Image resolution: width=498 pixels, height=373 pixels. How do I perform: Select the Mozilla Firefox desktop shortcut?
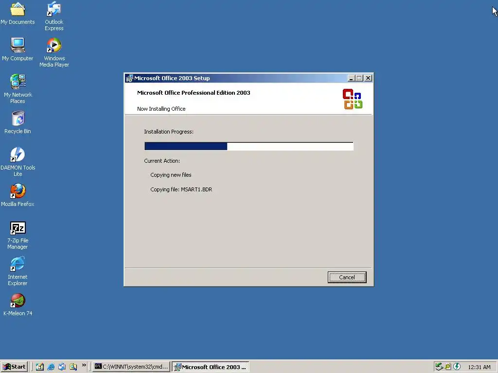pos(18,195)
